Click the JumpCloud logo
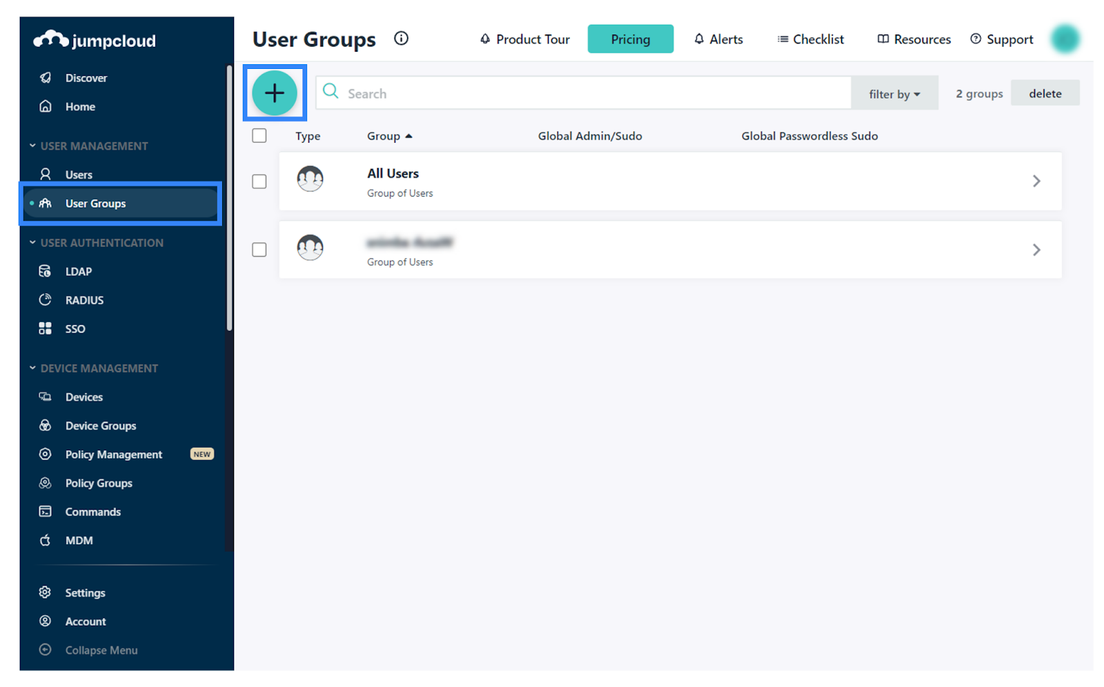The width and height of the screenshot is (1104, 687). [95, 40]
